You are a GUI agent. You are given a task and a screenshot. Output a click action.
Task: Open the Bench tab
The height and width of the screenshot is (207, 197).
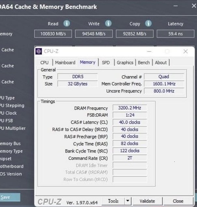144,62
